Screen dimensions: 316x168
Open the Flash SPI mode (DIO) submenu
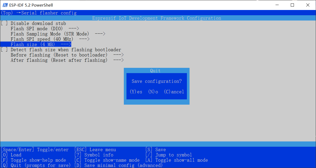[45, 29]
